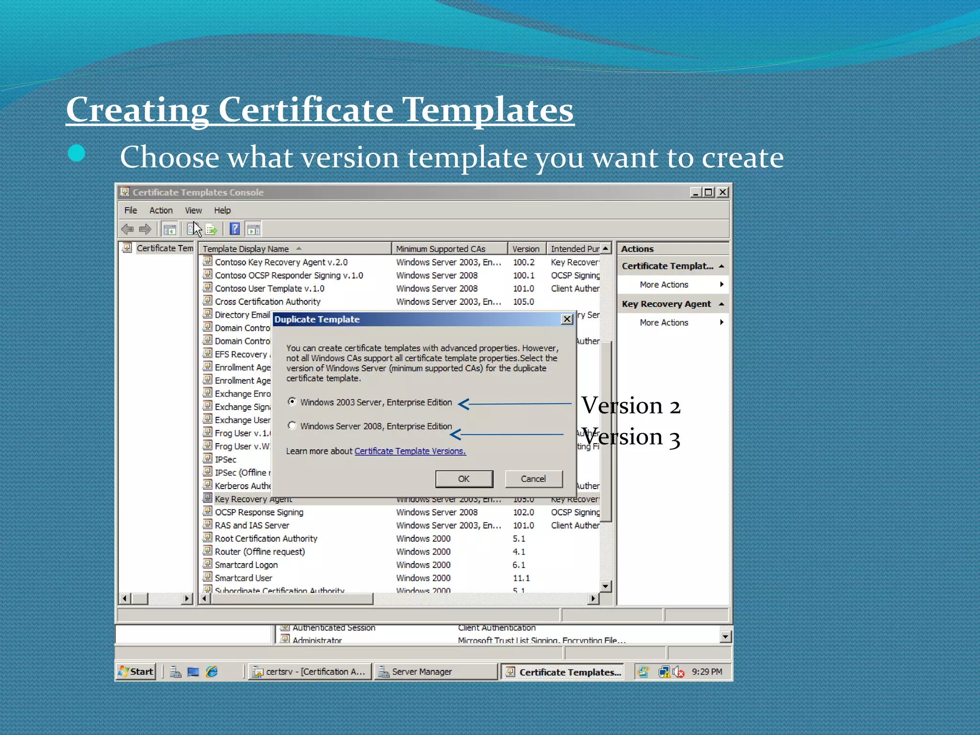Expand More Actions under Key Recovery Agent
Viewport: 980px width, 735px height.
(673, 322)
